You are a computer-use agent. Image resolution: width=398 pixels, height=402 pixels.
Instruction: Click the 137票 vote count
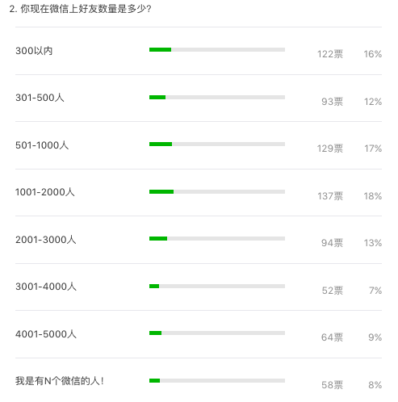click(x=330, y=196)
